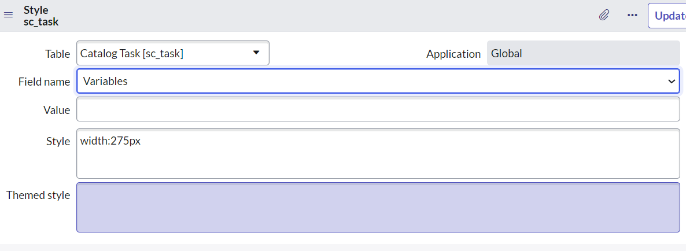The height and width of the screenshot is (251, 686).
Task: Open the form context hamburger menu
Action: point(8,16)
